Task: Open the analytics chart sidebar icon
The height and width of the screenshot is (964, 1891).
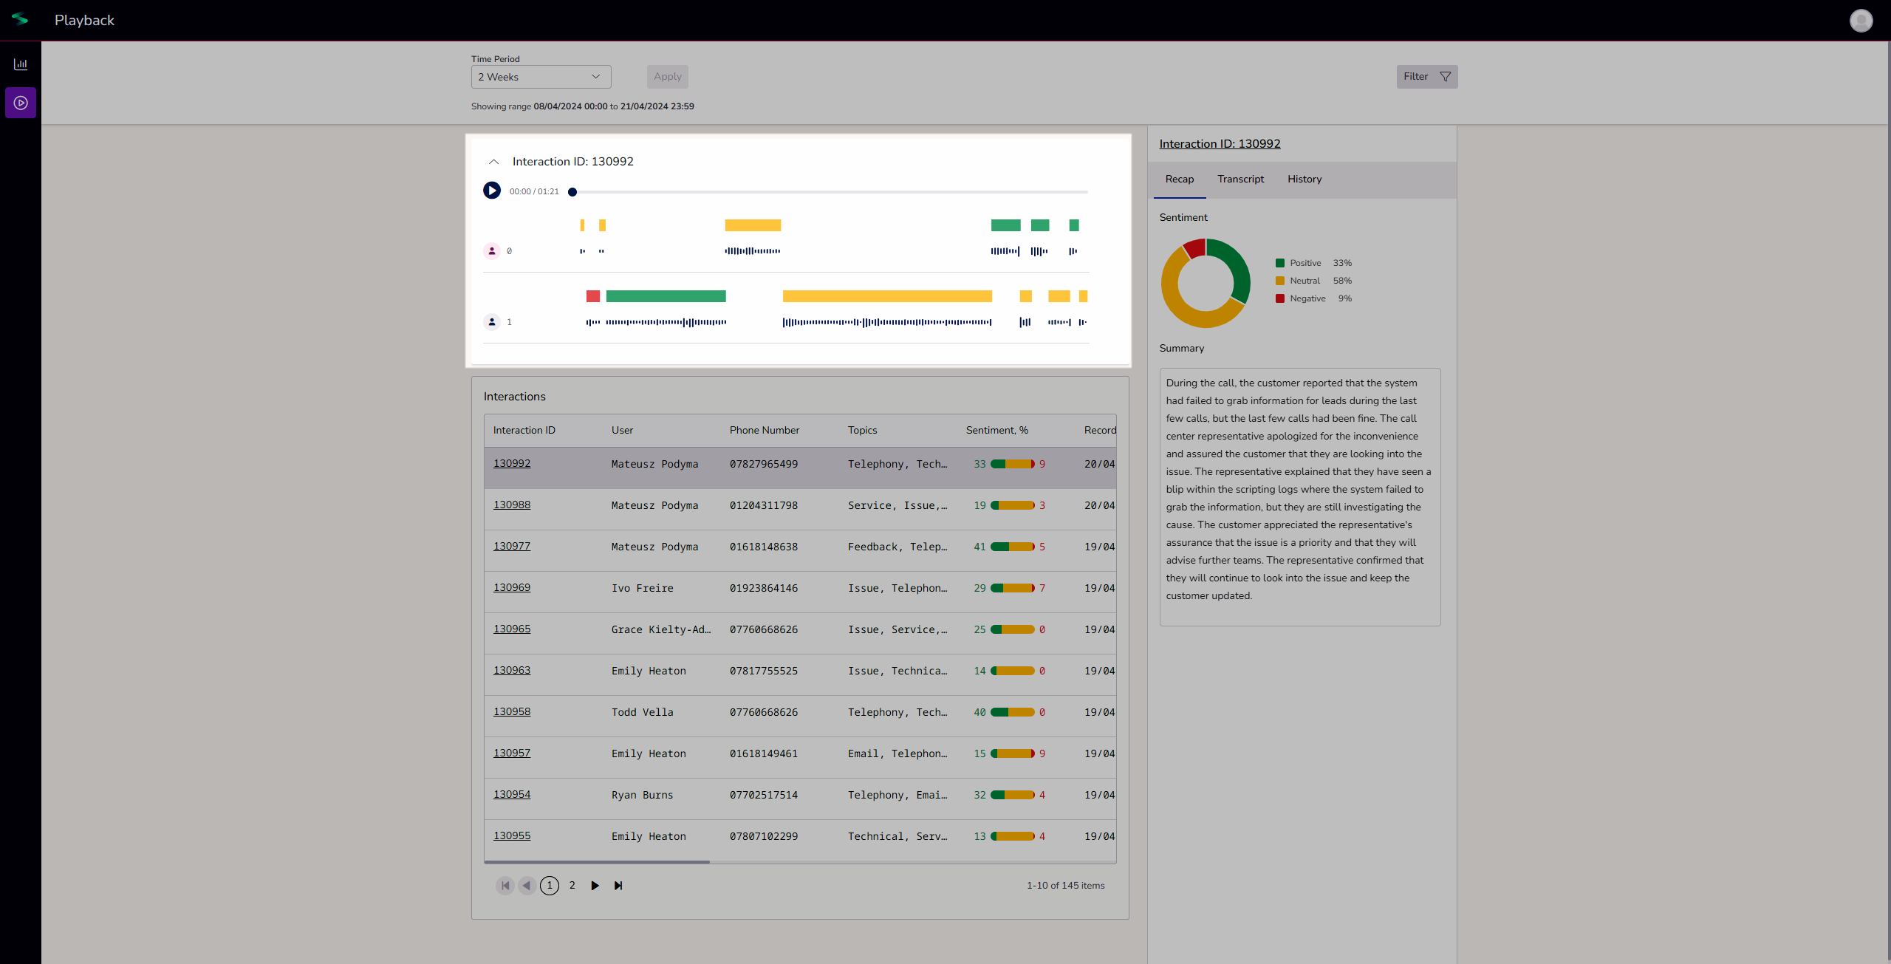Action: [21, 64]
